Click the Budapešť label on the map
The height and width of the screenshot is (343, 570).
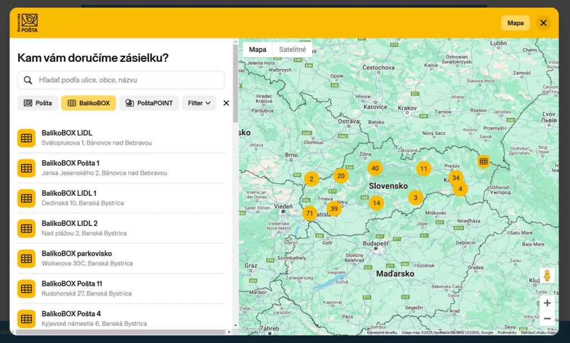pos(376,243)
